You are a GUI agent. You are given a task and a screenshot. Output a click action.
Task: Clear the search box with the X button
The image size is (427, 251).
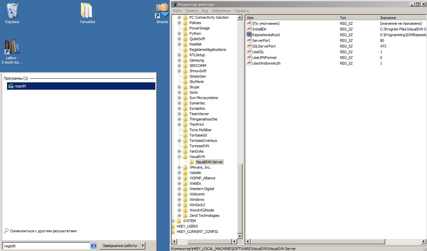(x=94, y=246)
